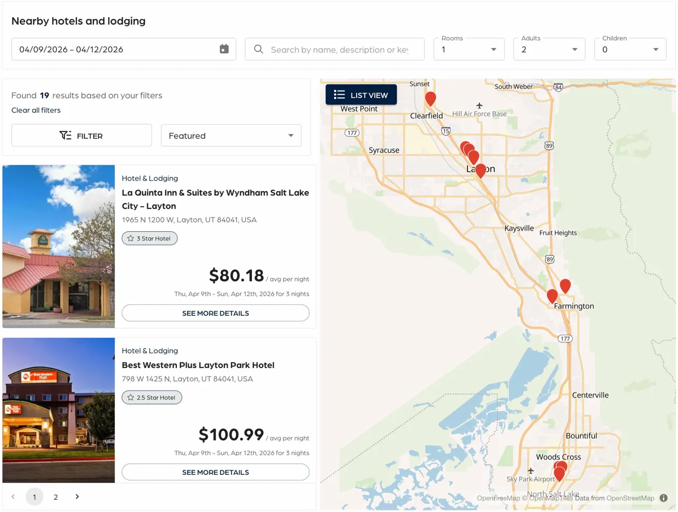Viewport: 678px width, 512px height.
Task: Go to results page 2
Action: tap(55, 496)
